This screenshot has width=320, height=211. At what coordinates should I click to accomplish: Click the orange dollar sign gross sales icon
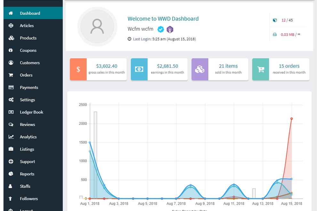coord(78,69)
